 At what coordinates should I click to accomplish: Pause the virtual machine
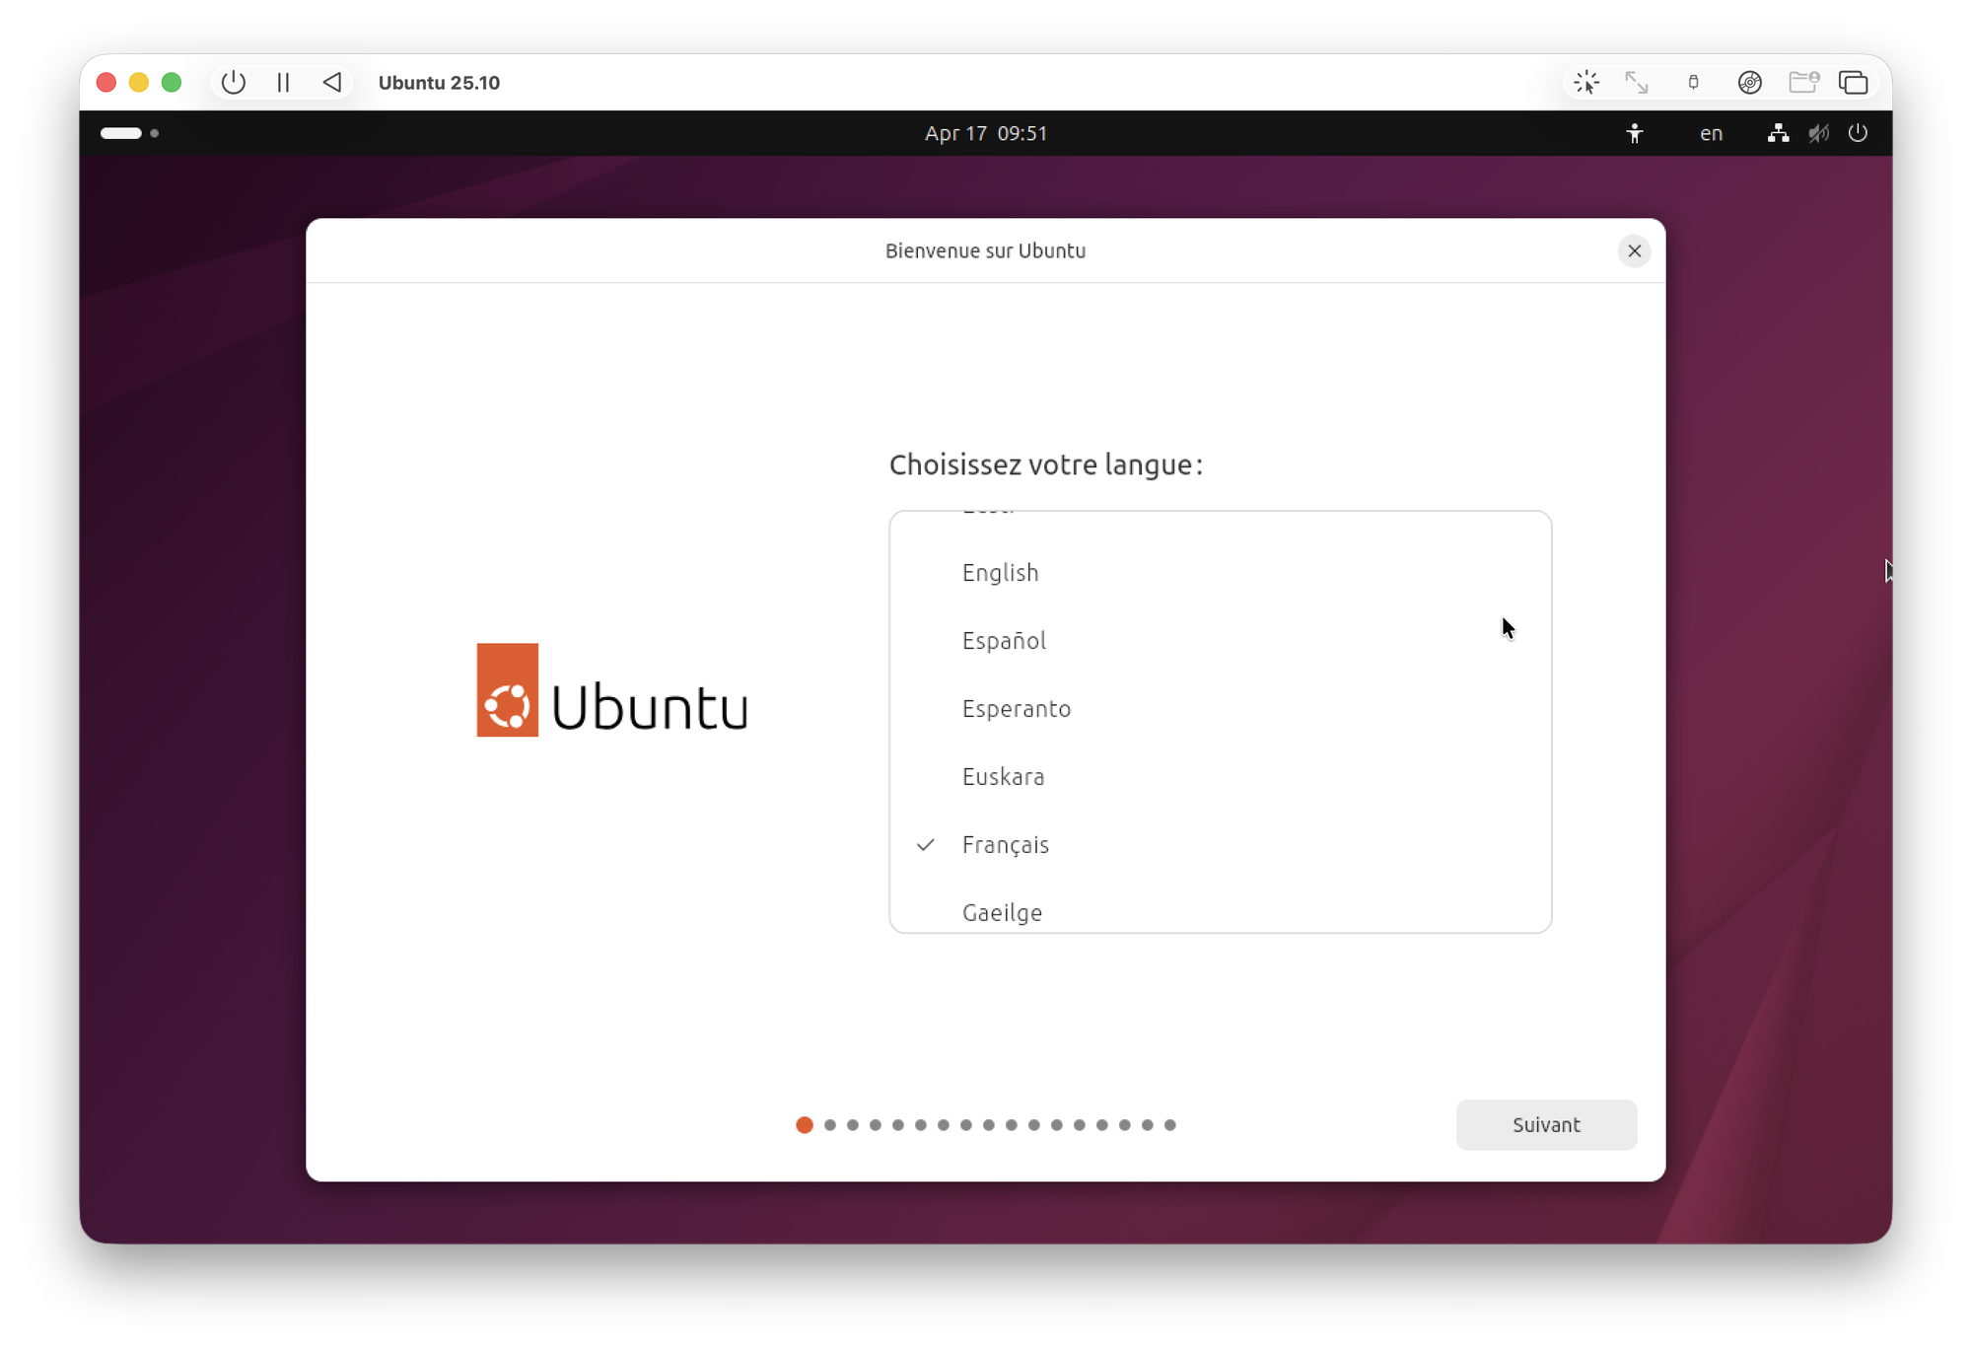(283, 83)
